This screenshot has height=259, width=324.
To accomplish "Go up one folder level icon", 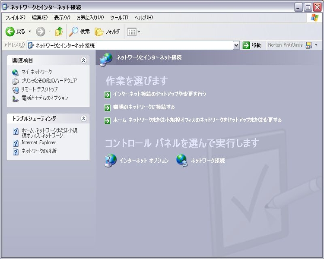I will click(59, 32).
